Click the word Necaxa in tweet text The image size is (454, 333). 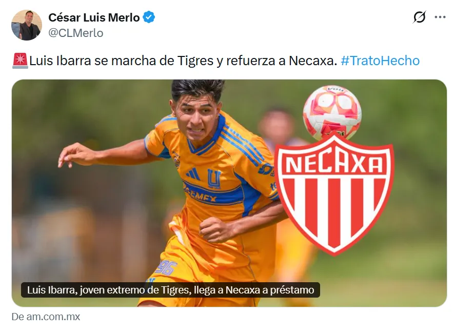tap(313, 61)
